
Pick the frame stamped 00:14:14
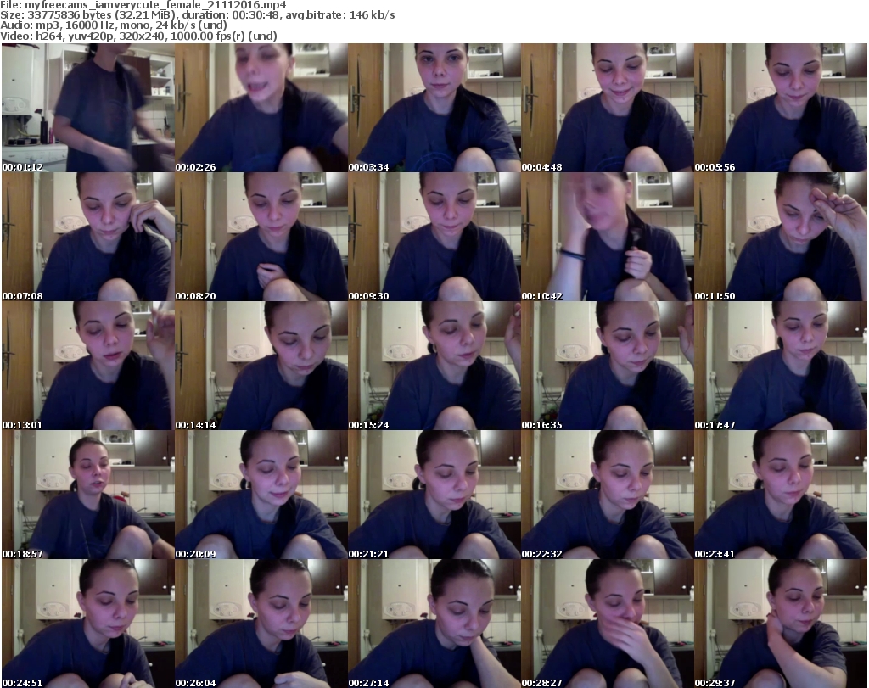pyautogui.click(x=261, y=366)
